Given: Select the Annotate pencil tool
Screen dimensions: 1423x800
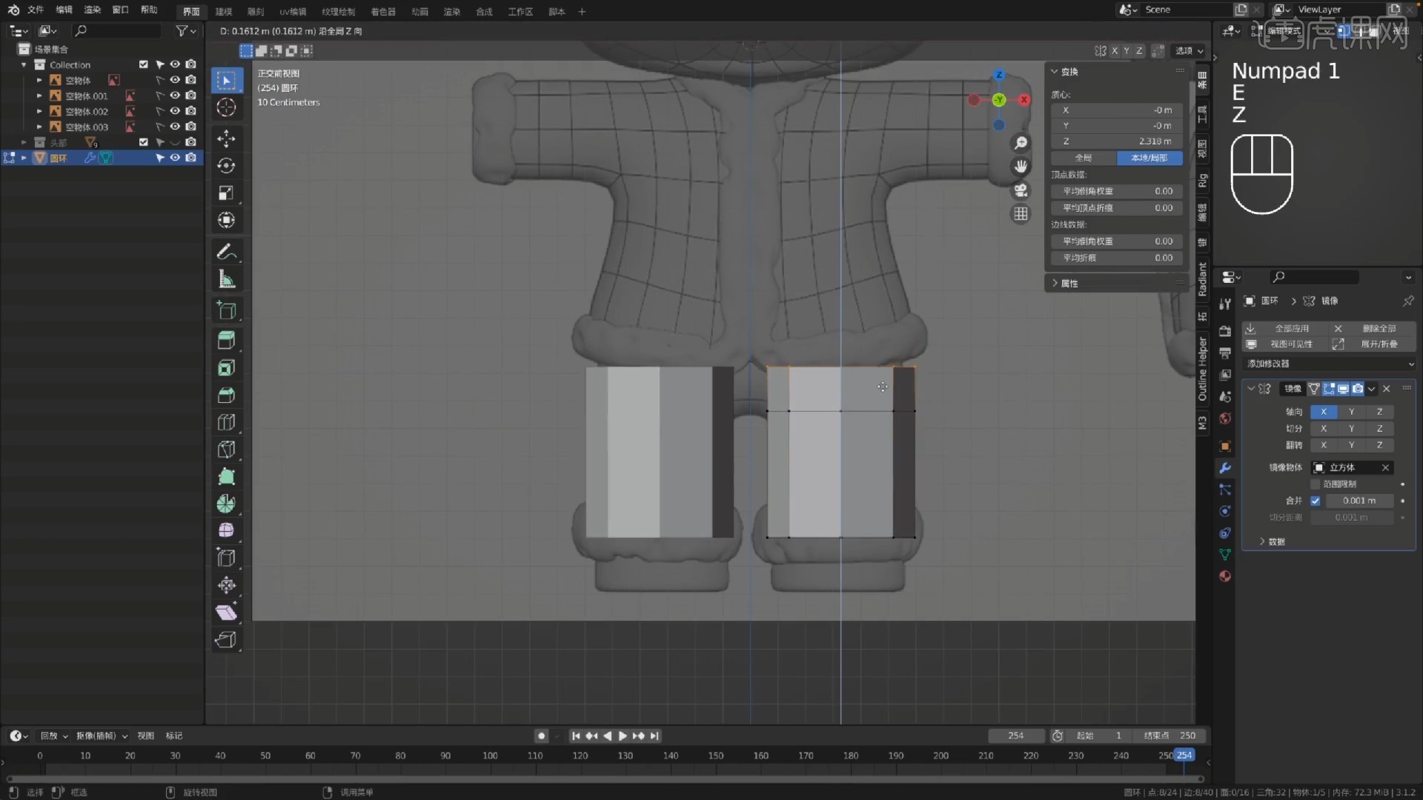Looking at the screenshot, I should 227,252.
